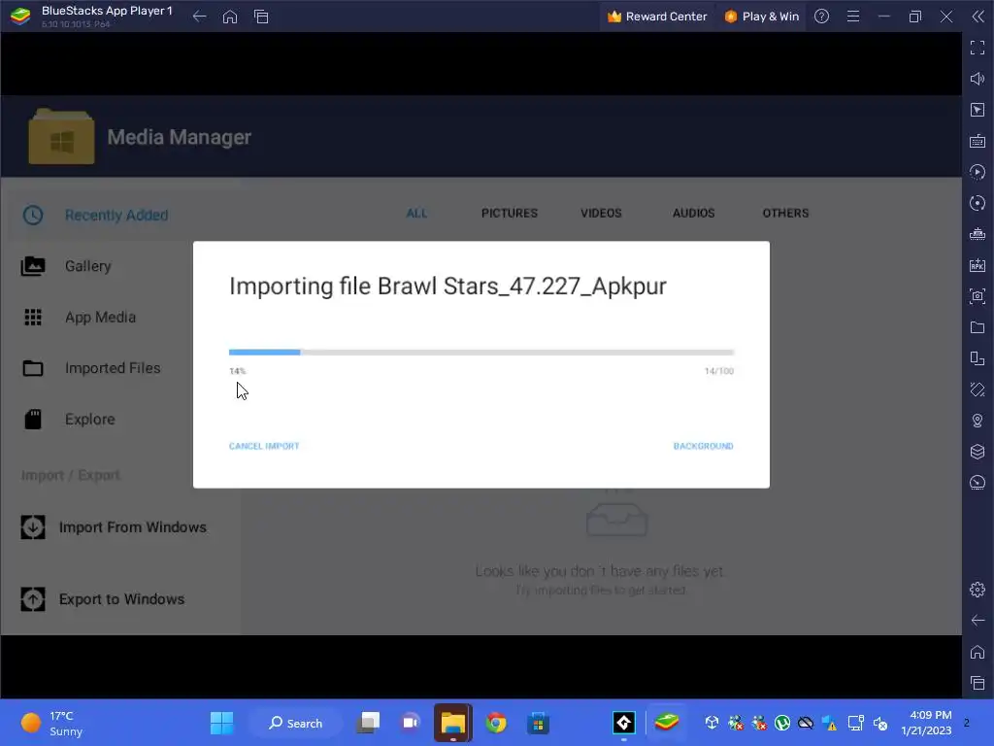Open Task View from taskbar
This screenshot has height=746, width=994.
point(368,723)
